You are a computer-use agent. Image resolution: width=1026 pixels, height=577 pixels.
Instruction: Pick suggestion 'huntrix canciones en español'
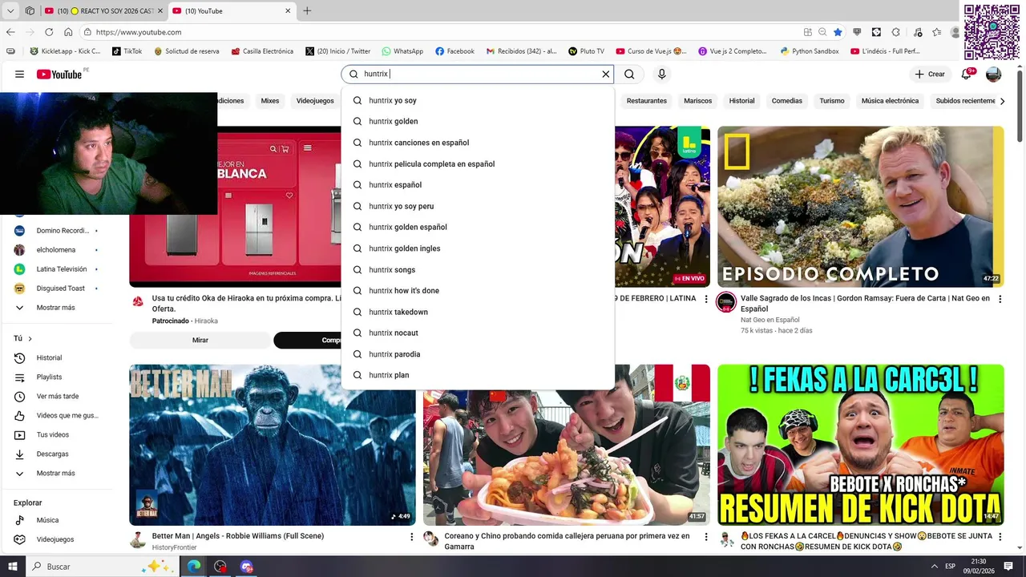click(478, 143)
